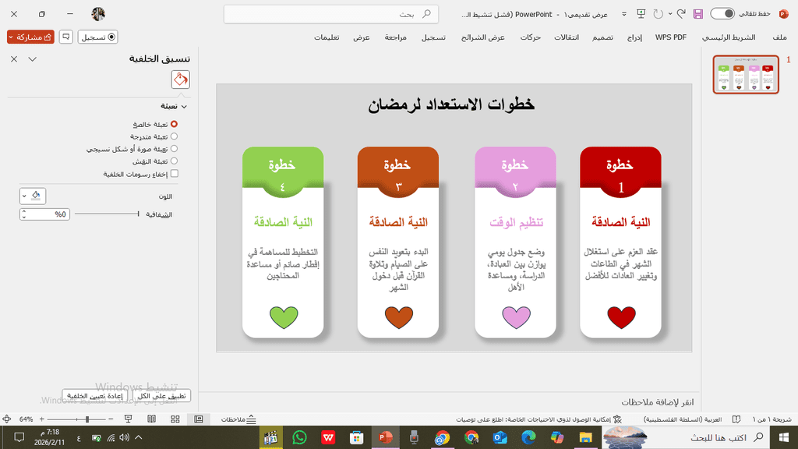Click the 64% zoom level value
This screenshot has width=798, height=449.
click(x=26, y=419)
